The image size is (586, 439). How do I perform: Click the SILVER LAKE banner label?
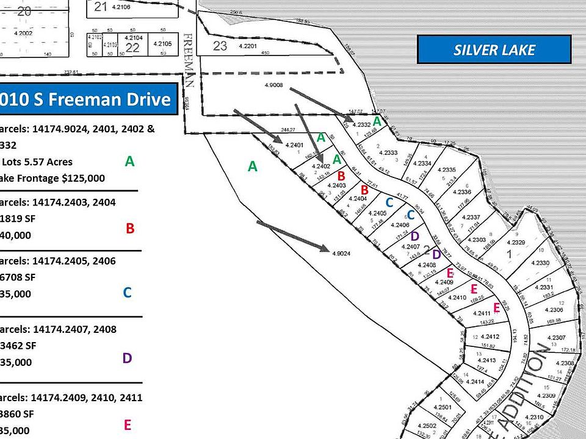click(x=494, y=49)
